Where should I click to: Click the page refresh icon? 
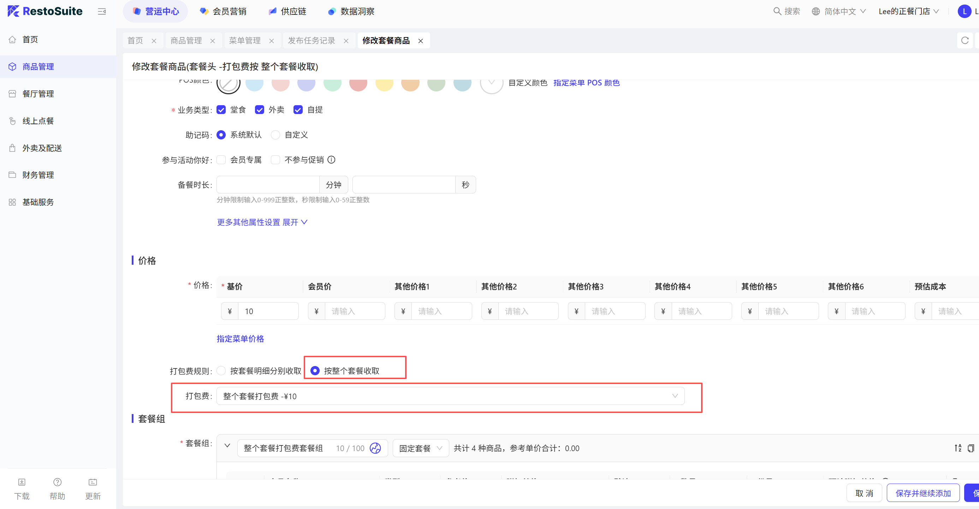click(965, 40)
